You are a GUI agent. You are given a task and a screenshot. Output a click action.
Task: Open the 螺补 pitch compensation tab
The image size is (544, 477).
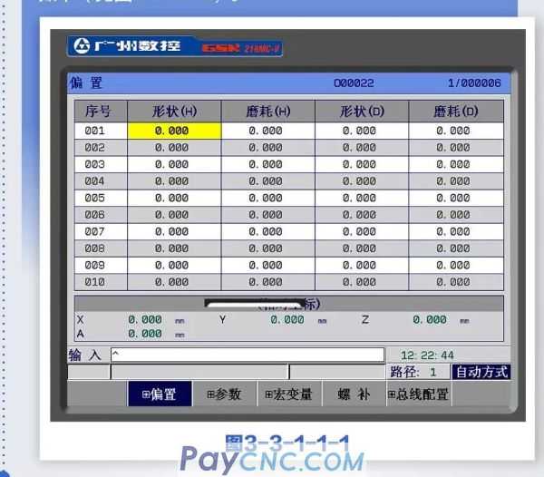355,394
